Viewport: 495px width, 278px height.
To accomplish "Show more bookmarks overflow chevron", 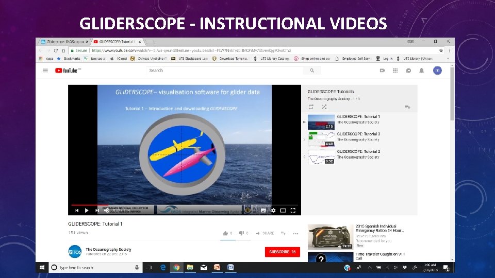I will pos(448,59).
